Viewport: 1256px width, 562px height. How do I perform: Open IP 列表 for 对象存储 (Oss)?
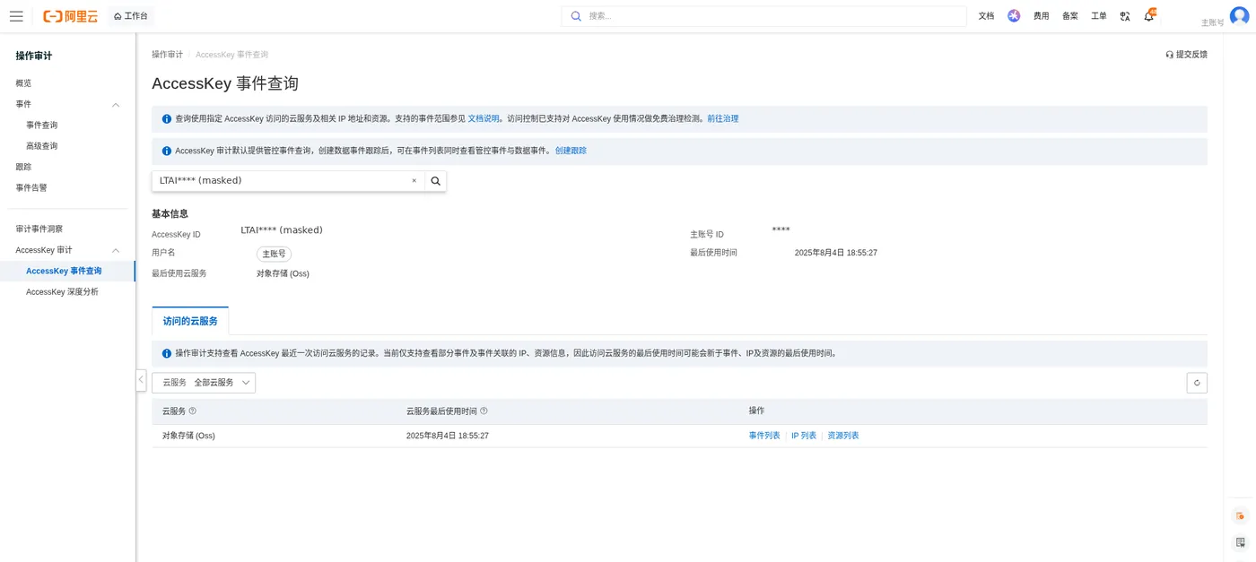pyautogui.click(x=804, y=436)
